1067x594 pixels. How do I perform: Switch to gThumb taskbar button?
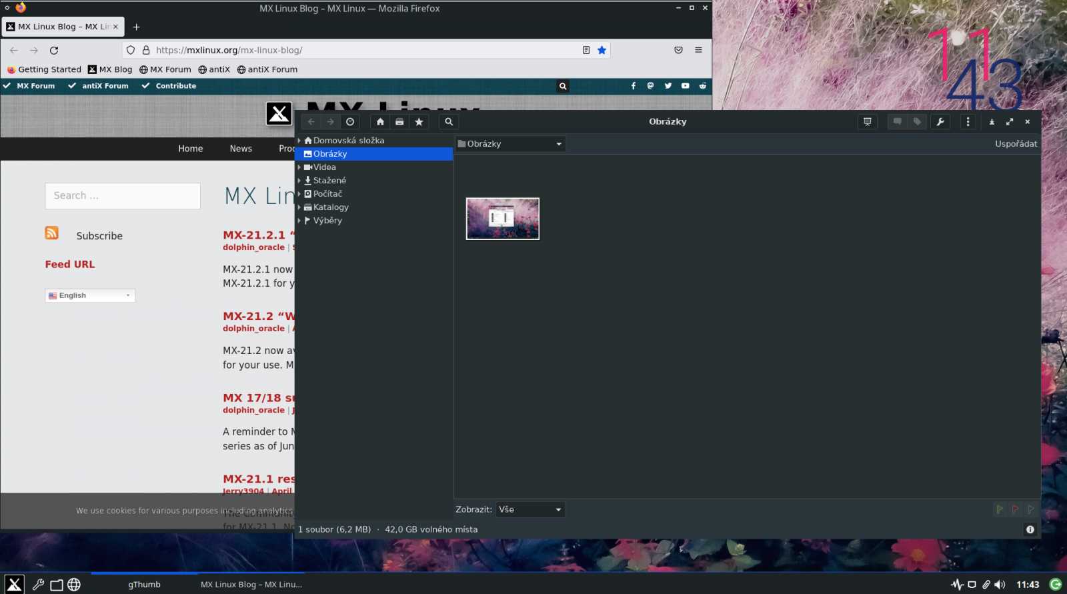pos(144,584)
